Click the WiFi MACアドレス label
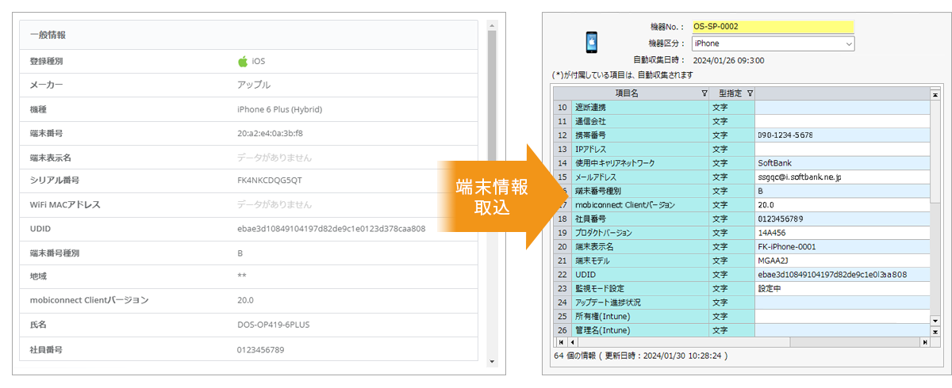The image size is (952, 388). point(65,204)
